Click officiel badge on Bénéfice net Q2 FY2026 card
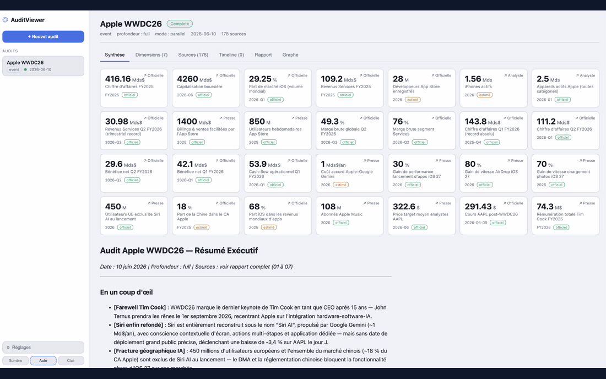606x379 pixels. point(132,180)
